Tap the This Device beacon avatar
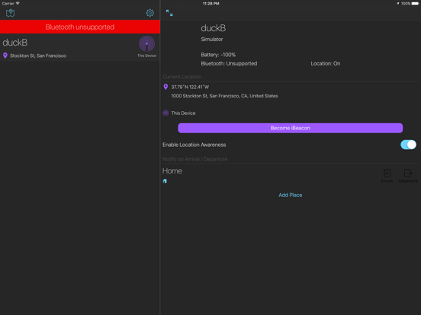Image resolution: width=421 pixels, height=315 pixels. click(x=146, y=43)
